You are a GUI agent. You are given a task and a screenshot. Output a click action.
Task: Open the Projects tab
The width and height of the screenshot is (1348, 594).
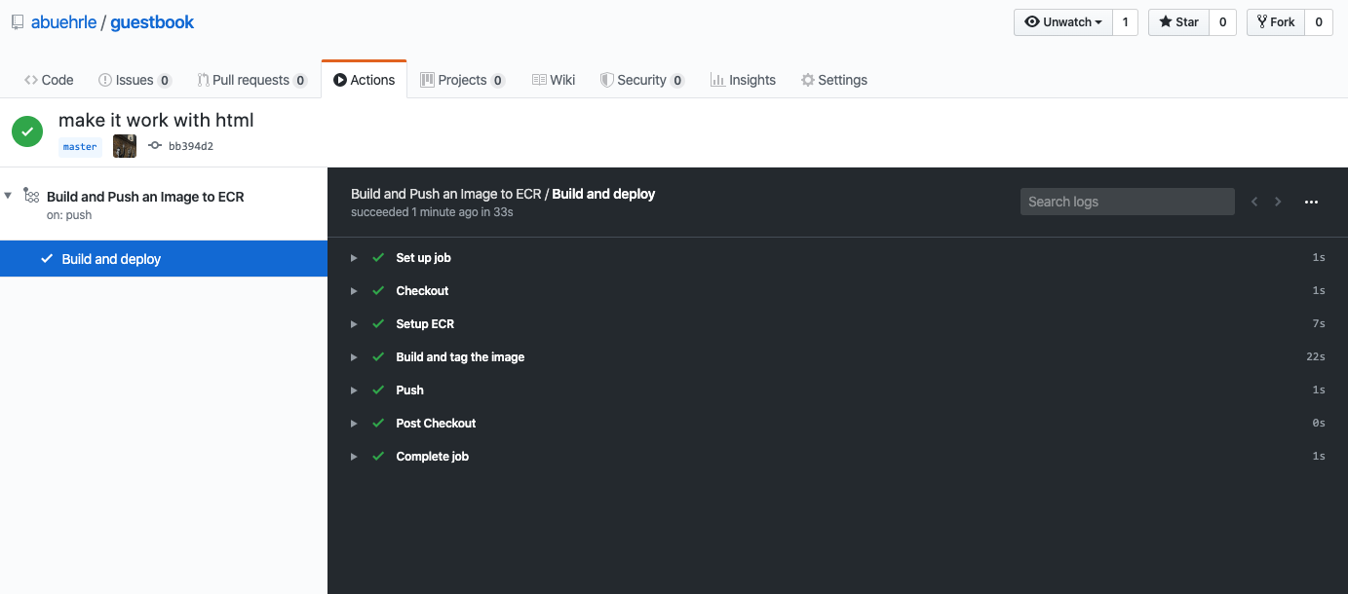462,80
